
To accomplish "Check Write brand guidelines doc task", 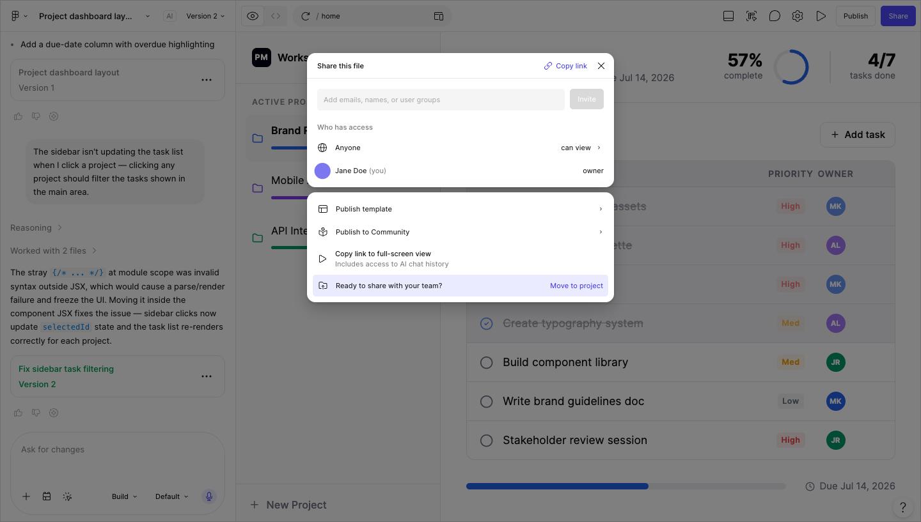I will click(x=487, y=401).
